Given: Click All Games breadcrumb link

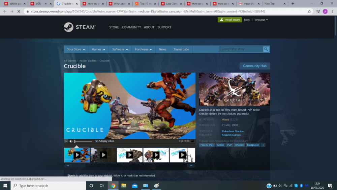Looking at the screenshot, I should tap(70, 61).
